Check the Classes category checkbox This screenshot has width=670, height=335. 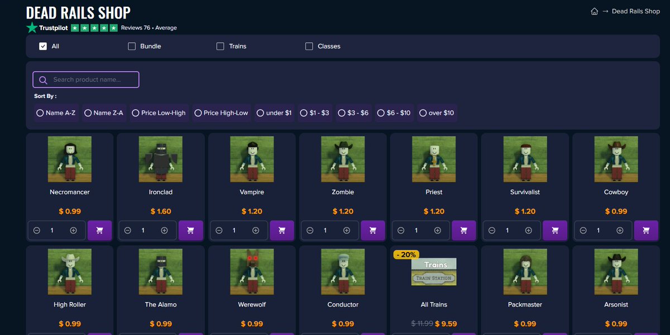309,46
